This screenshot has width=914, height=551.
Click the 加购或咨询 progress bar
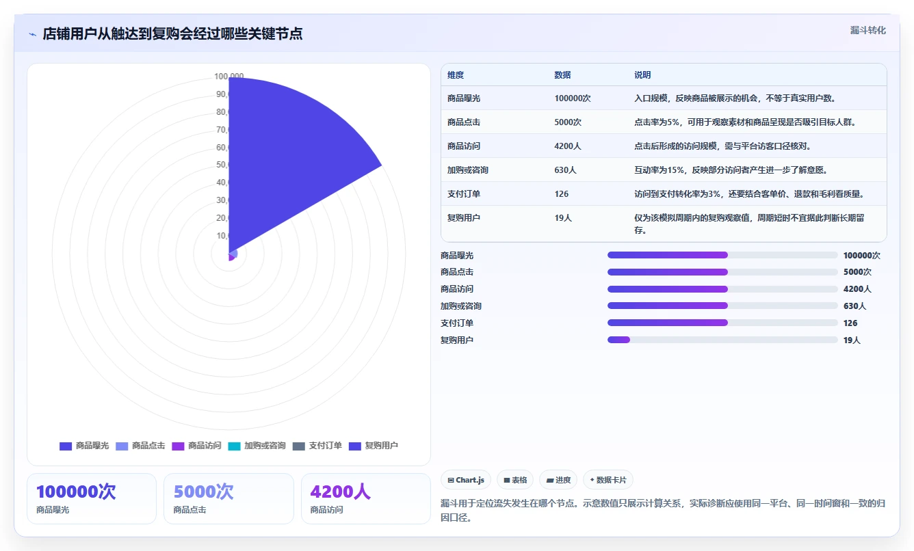coord(722,306)
